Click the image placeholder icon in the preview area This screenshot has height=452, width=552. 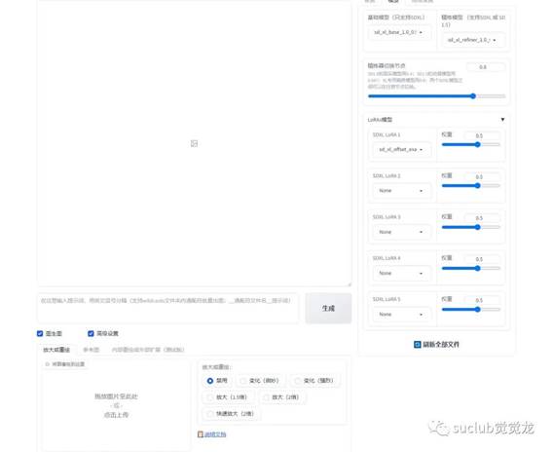click(x=194, y=143)
